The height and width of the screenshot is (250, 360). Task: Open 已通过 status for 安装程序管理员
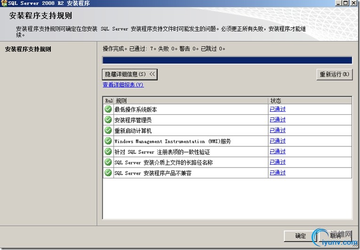278,120
